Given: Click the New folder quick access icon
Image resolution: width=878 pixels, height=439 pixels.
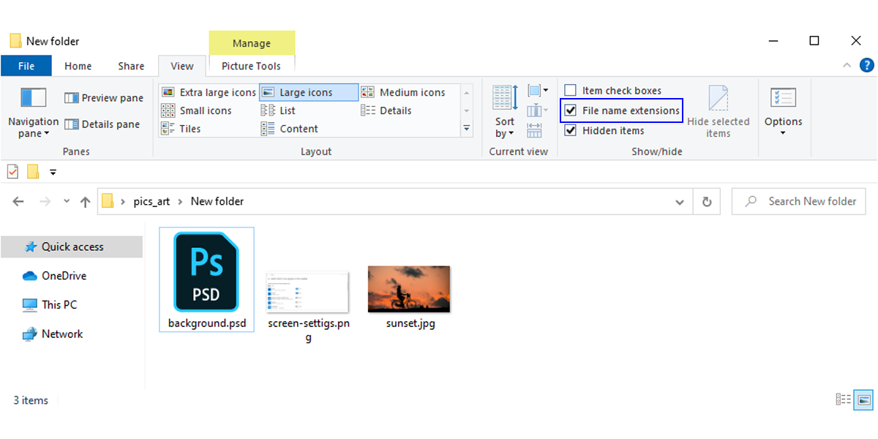Looking at the screenshot, I should [x=33, y=172].
